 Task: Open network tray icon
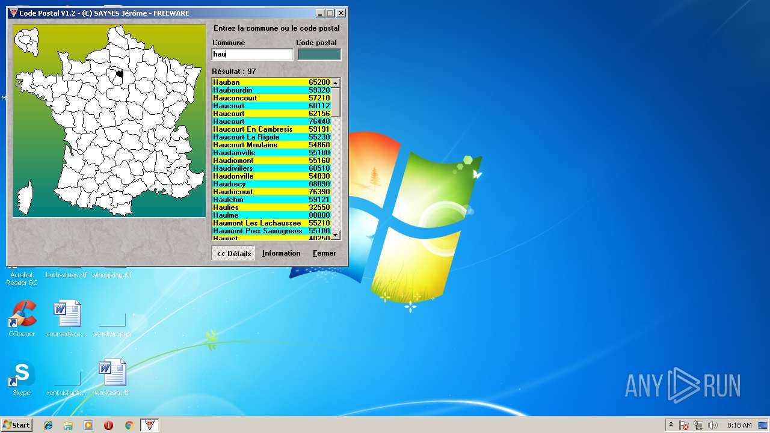click(698, 425)
